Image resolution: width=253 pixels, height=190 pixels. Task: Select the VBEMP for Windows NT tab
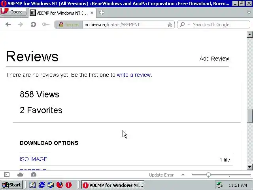pos(62,13)
